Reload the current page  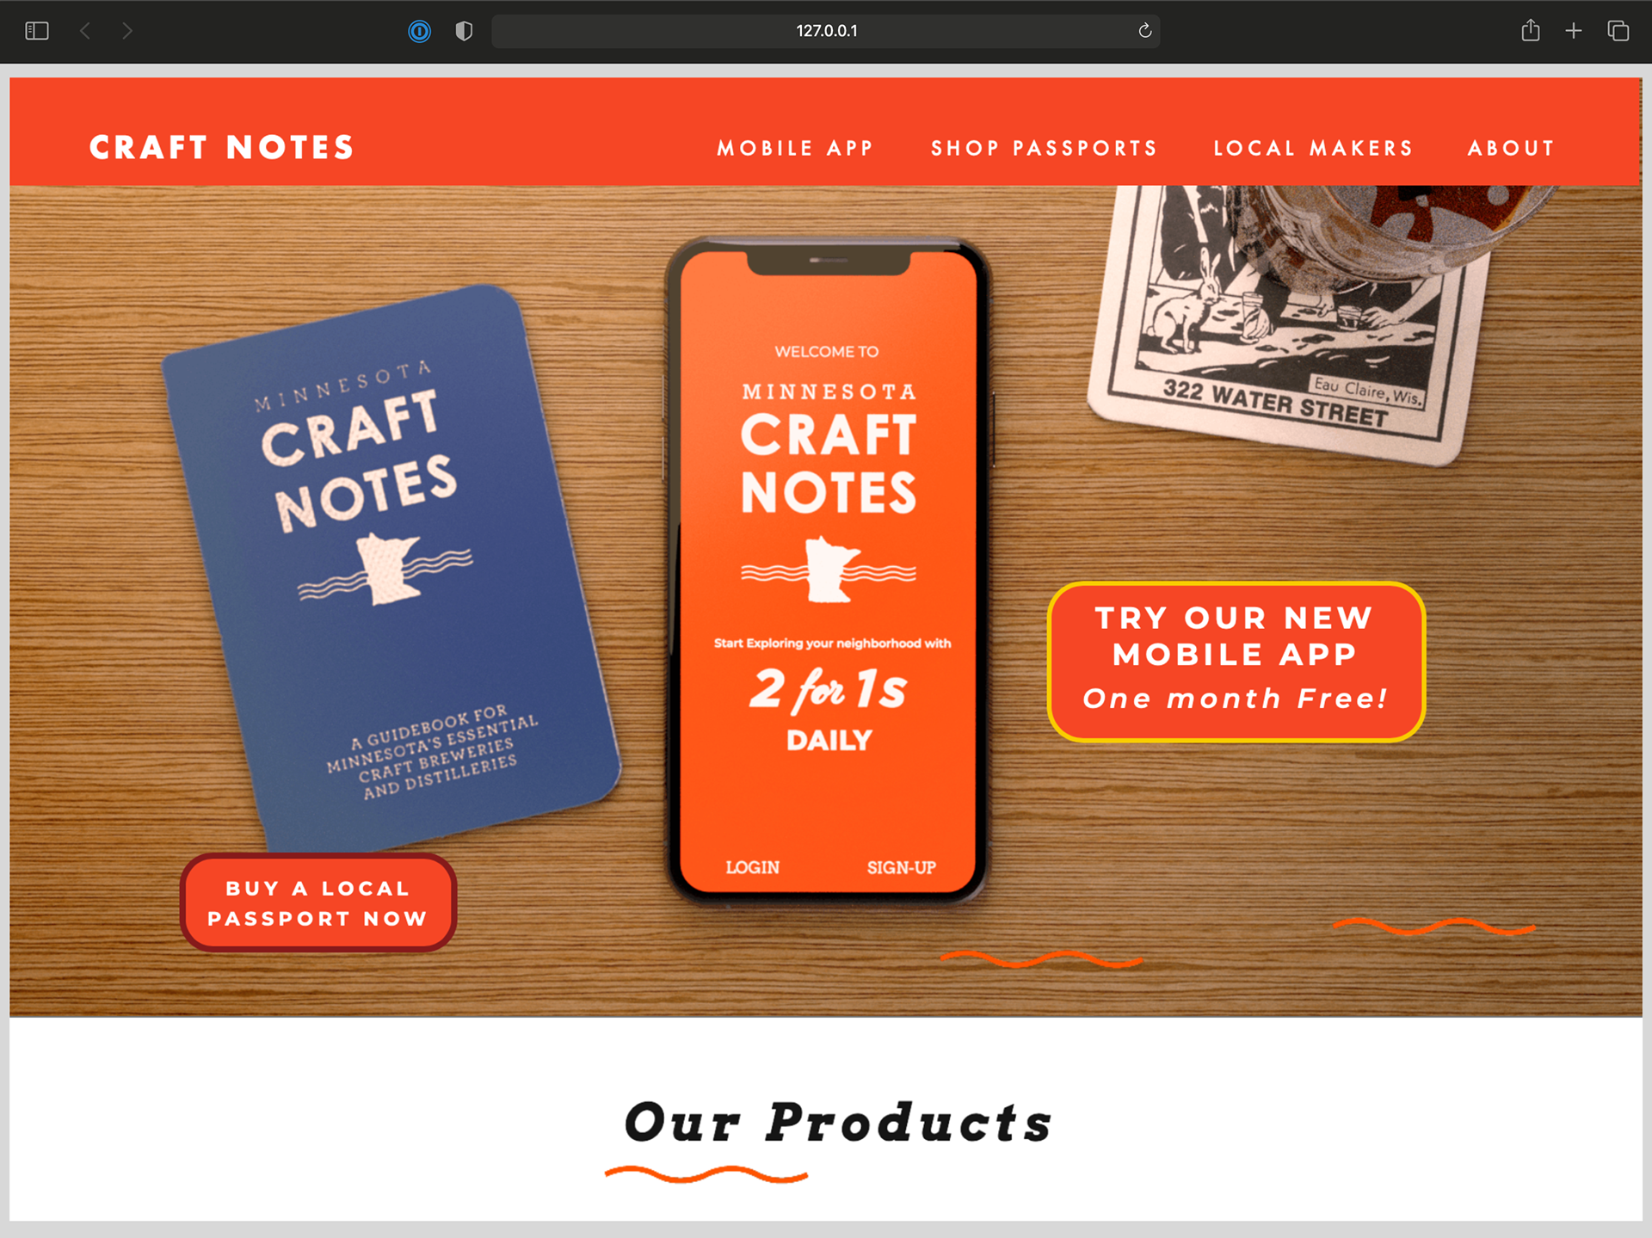coord(1144,31)
